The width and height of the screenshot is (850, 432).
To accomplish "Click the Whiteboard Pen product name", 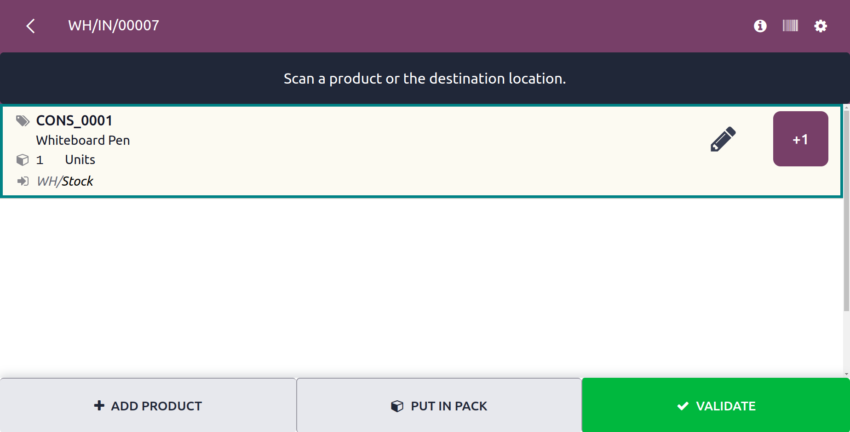I will pyautogui.click(x=83, y=140).
